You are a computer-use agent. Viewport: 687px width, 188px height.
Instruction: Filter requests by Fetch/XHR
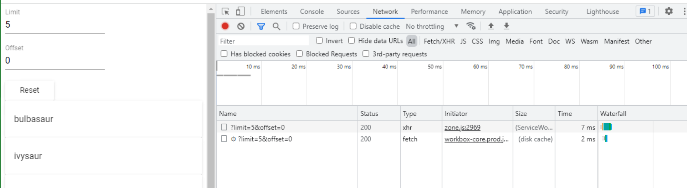click(x=439, y=41)
